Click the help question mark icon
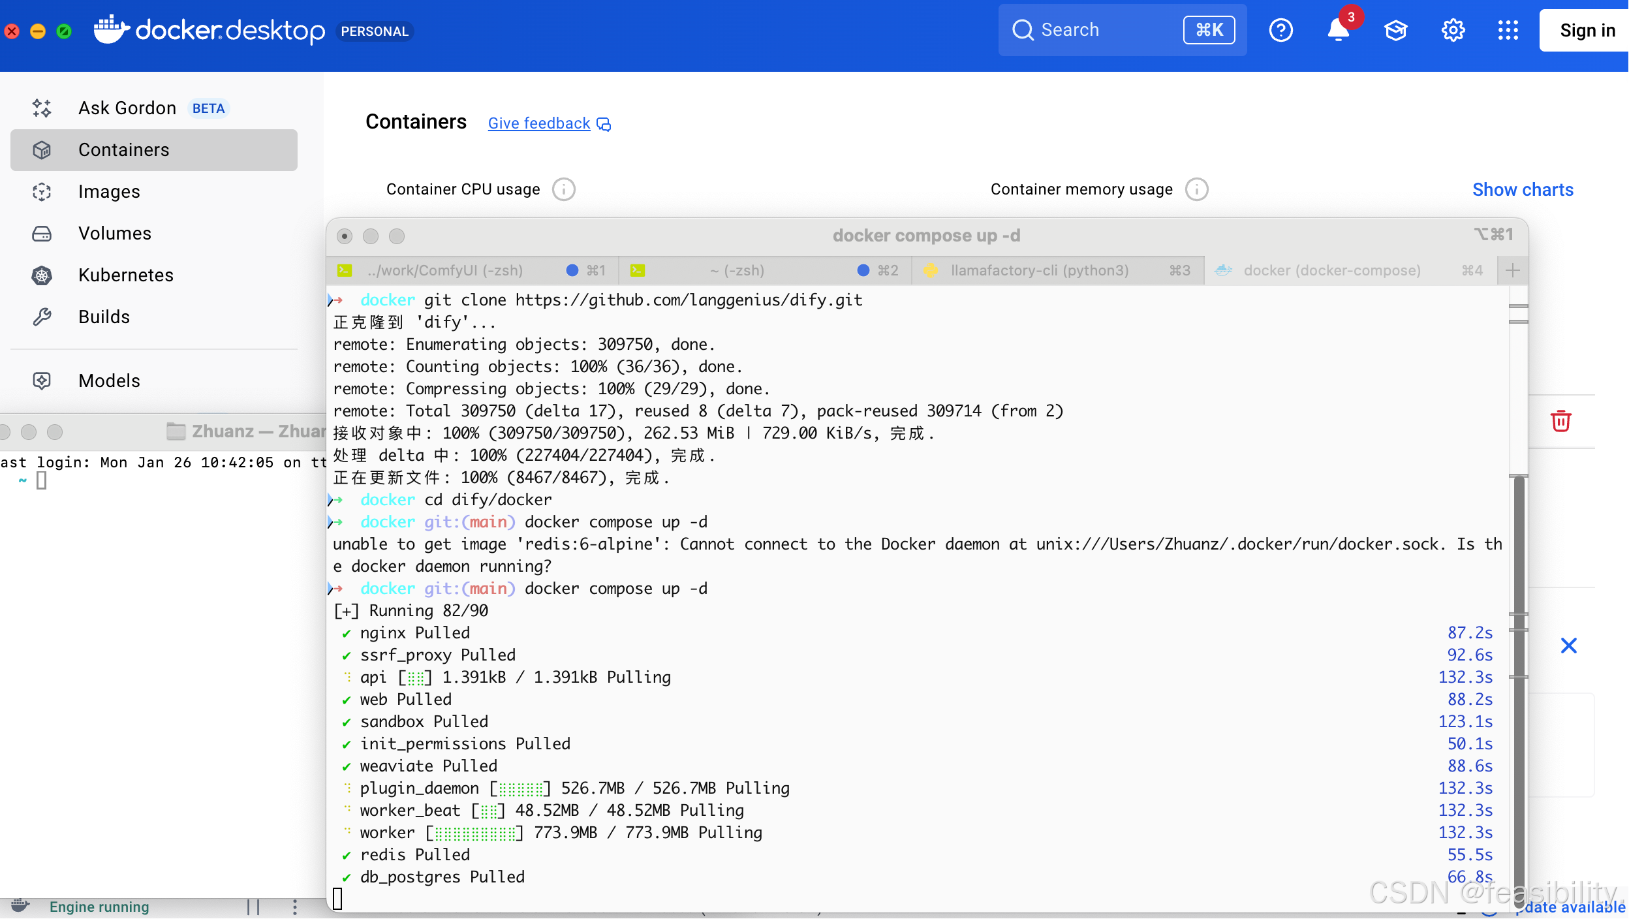This screenshot has width=1629, height=919. [1280, 31]
